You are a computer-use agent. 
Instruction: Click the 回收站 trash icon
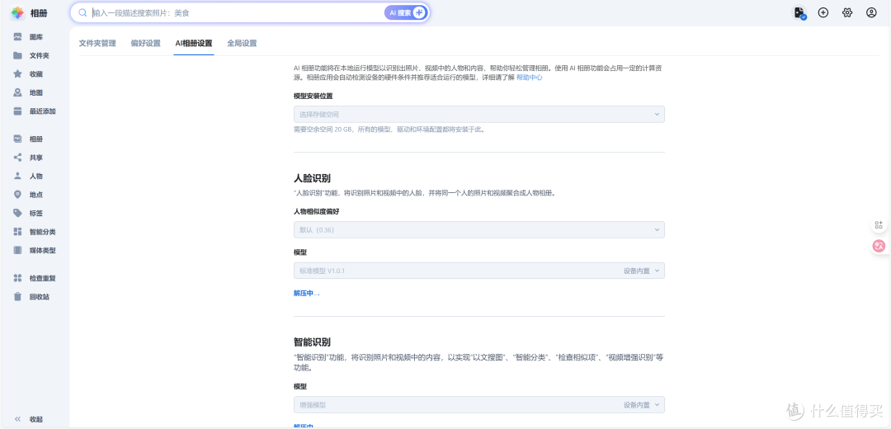click(17, 297)
